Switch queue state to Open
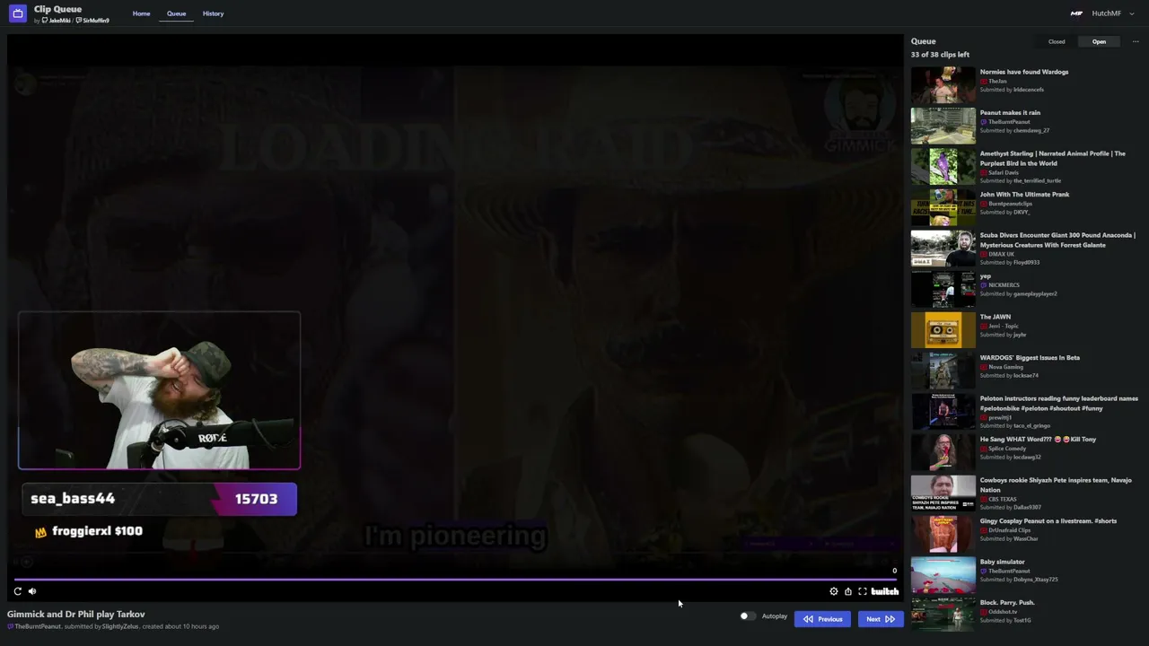Image resolution: width=1149 pixels, height=646 pixels. [x=1099, y=41]
